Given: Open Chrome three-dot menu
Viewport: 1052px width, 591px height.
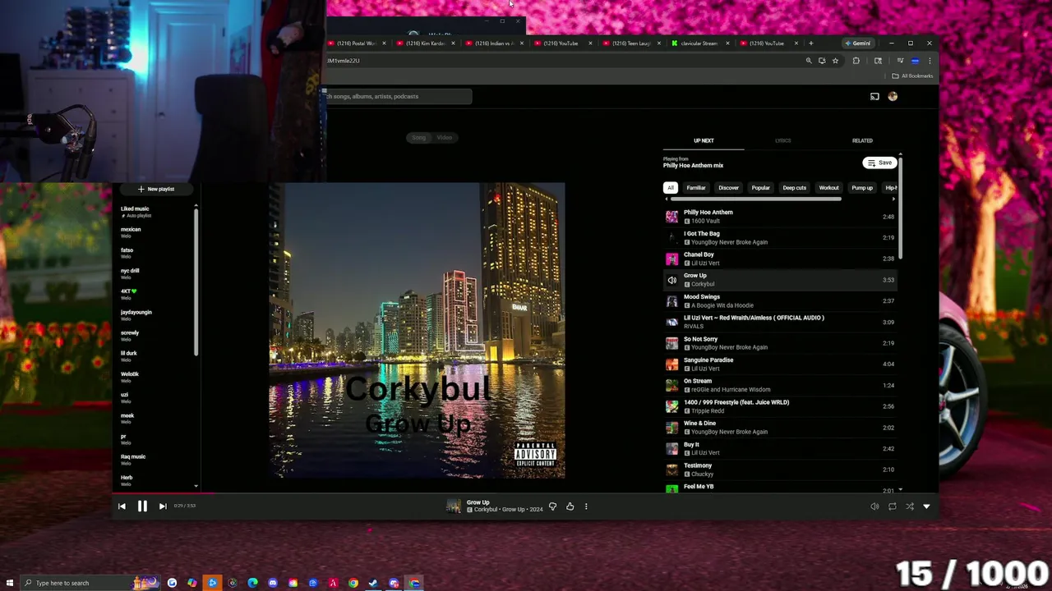Looking at the screenshot, I should [x=930, y=61].
